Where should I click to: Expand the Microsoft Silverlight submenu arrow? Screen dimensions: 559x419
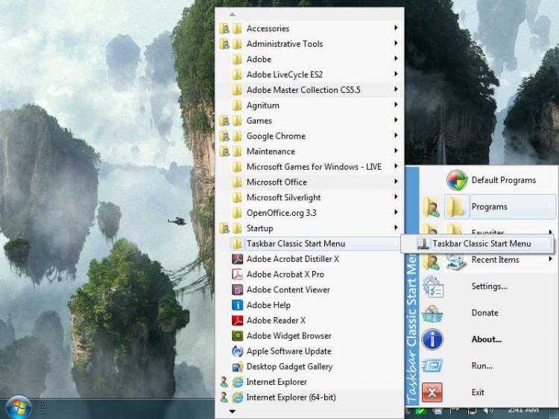click(x=396, y=197)
